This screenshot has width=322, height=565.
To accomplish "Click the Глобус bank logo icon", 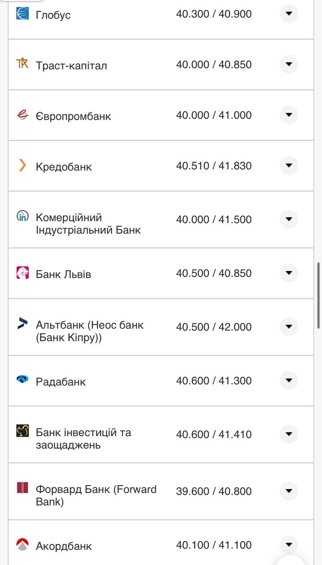I will click(x=22, y=14).
